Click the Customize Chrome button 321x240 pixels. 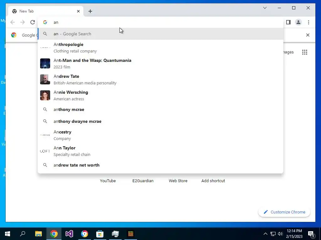click(x=284, y=212)
